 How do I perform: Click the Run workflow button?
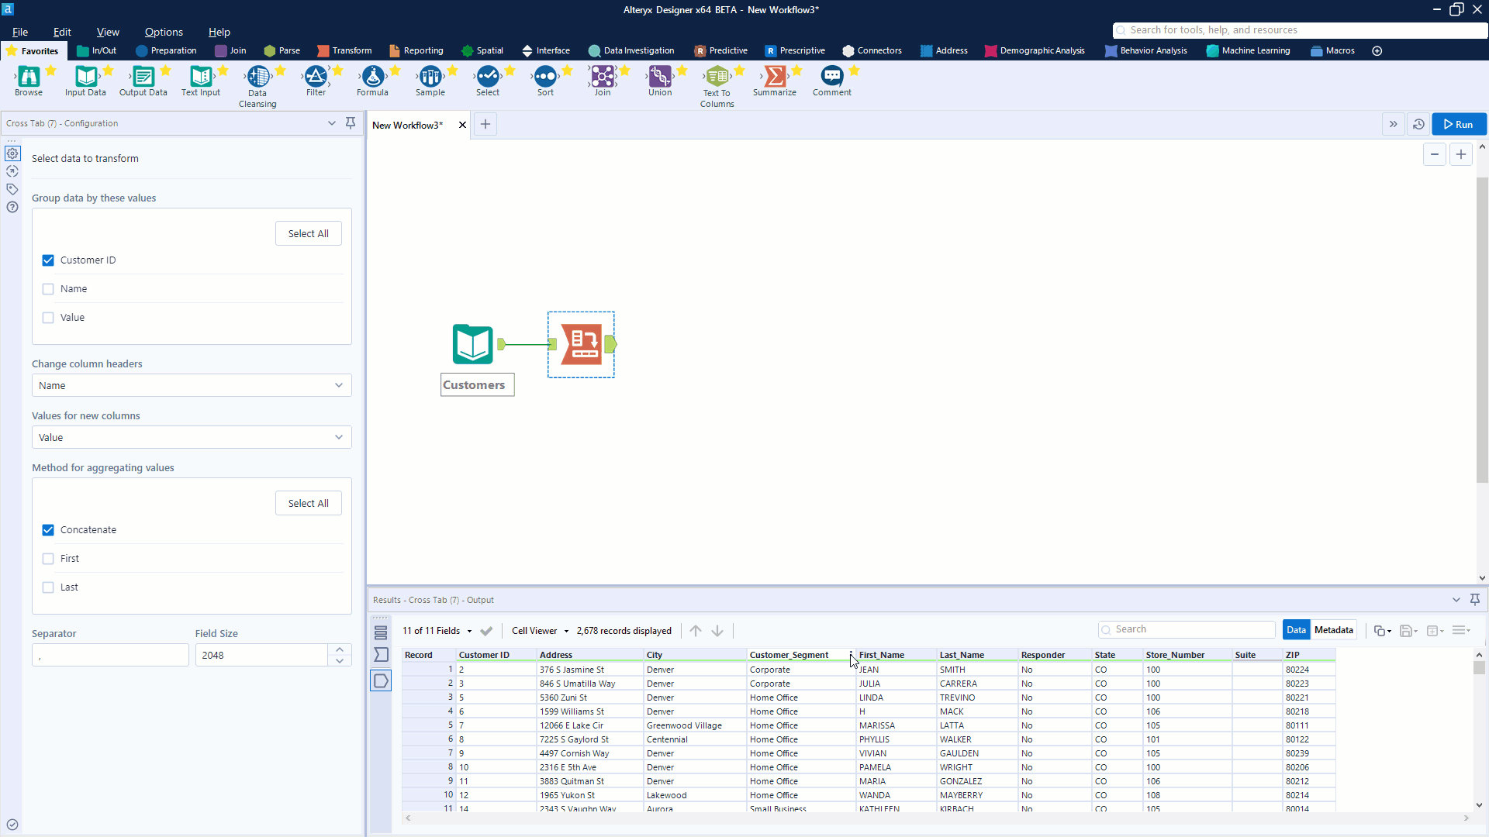[1458, 124]
